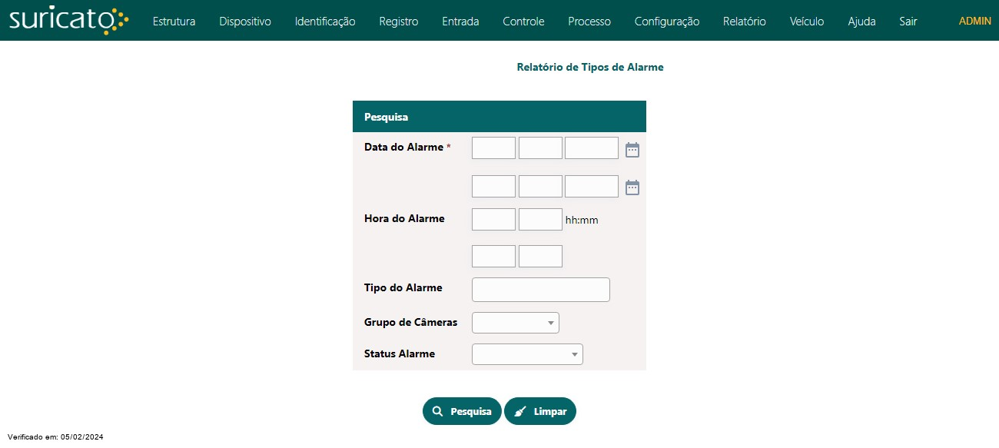Click the Pesquisa search button
Screen dimensions: 999x448
[x=462, y=411]
